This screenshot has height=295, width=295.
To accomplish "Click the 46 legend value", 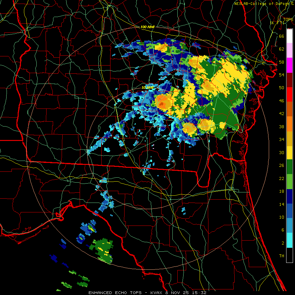I will point(282,101).
